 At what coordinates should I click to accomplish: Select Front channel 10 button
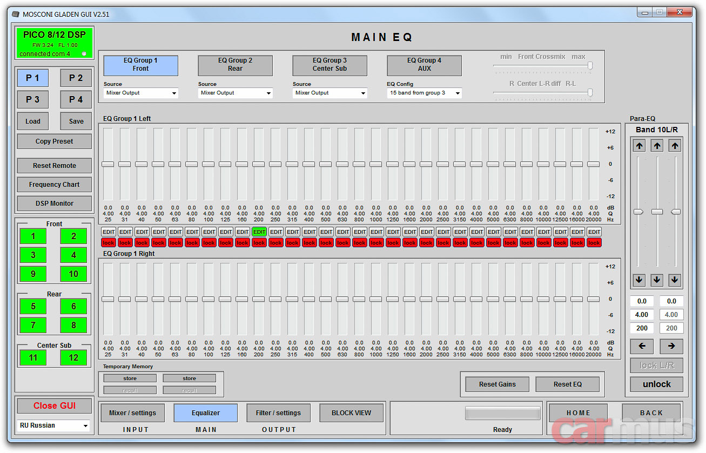coord(74,274)
